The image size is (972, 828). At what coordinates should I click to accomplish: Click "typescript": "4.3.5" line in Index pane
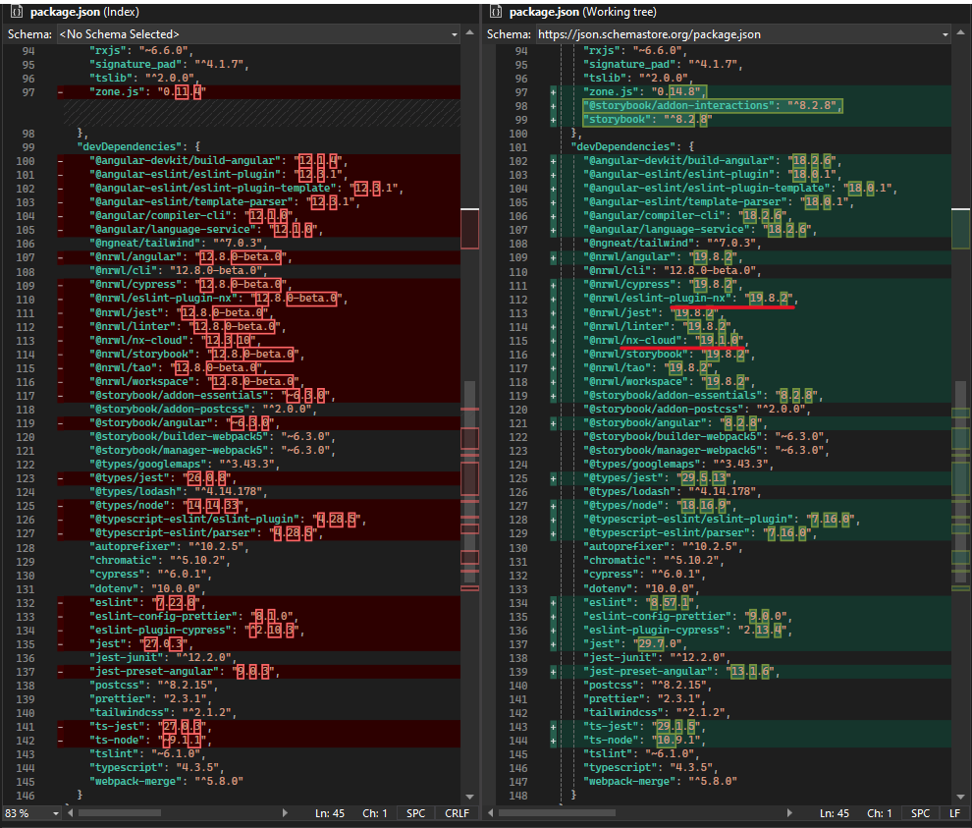(x=157, y=768)
